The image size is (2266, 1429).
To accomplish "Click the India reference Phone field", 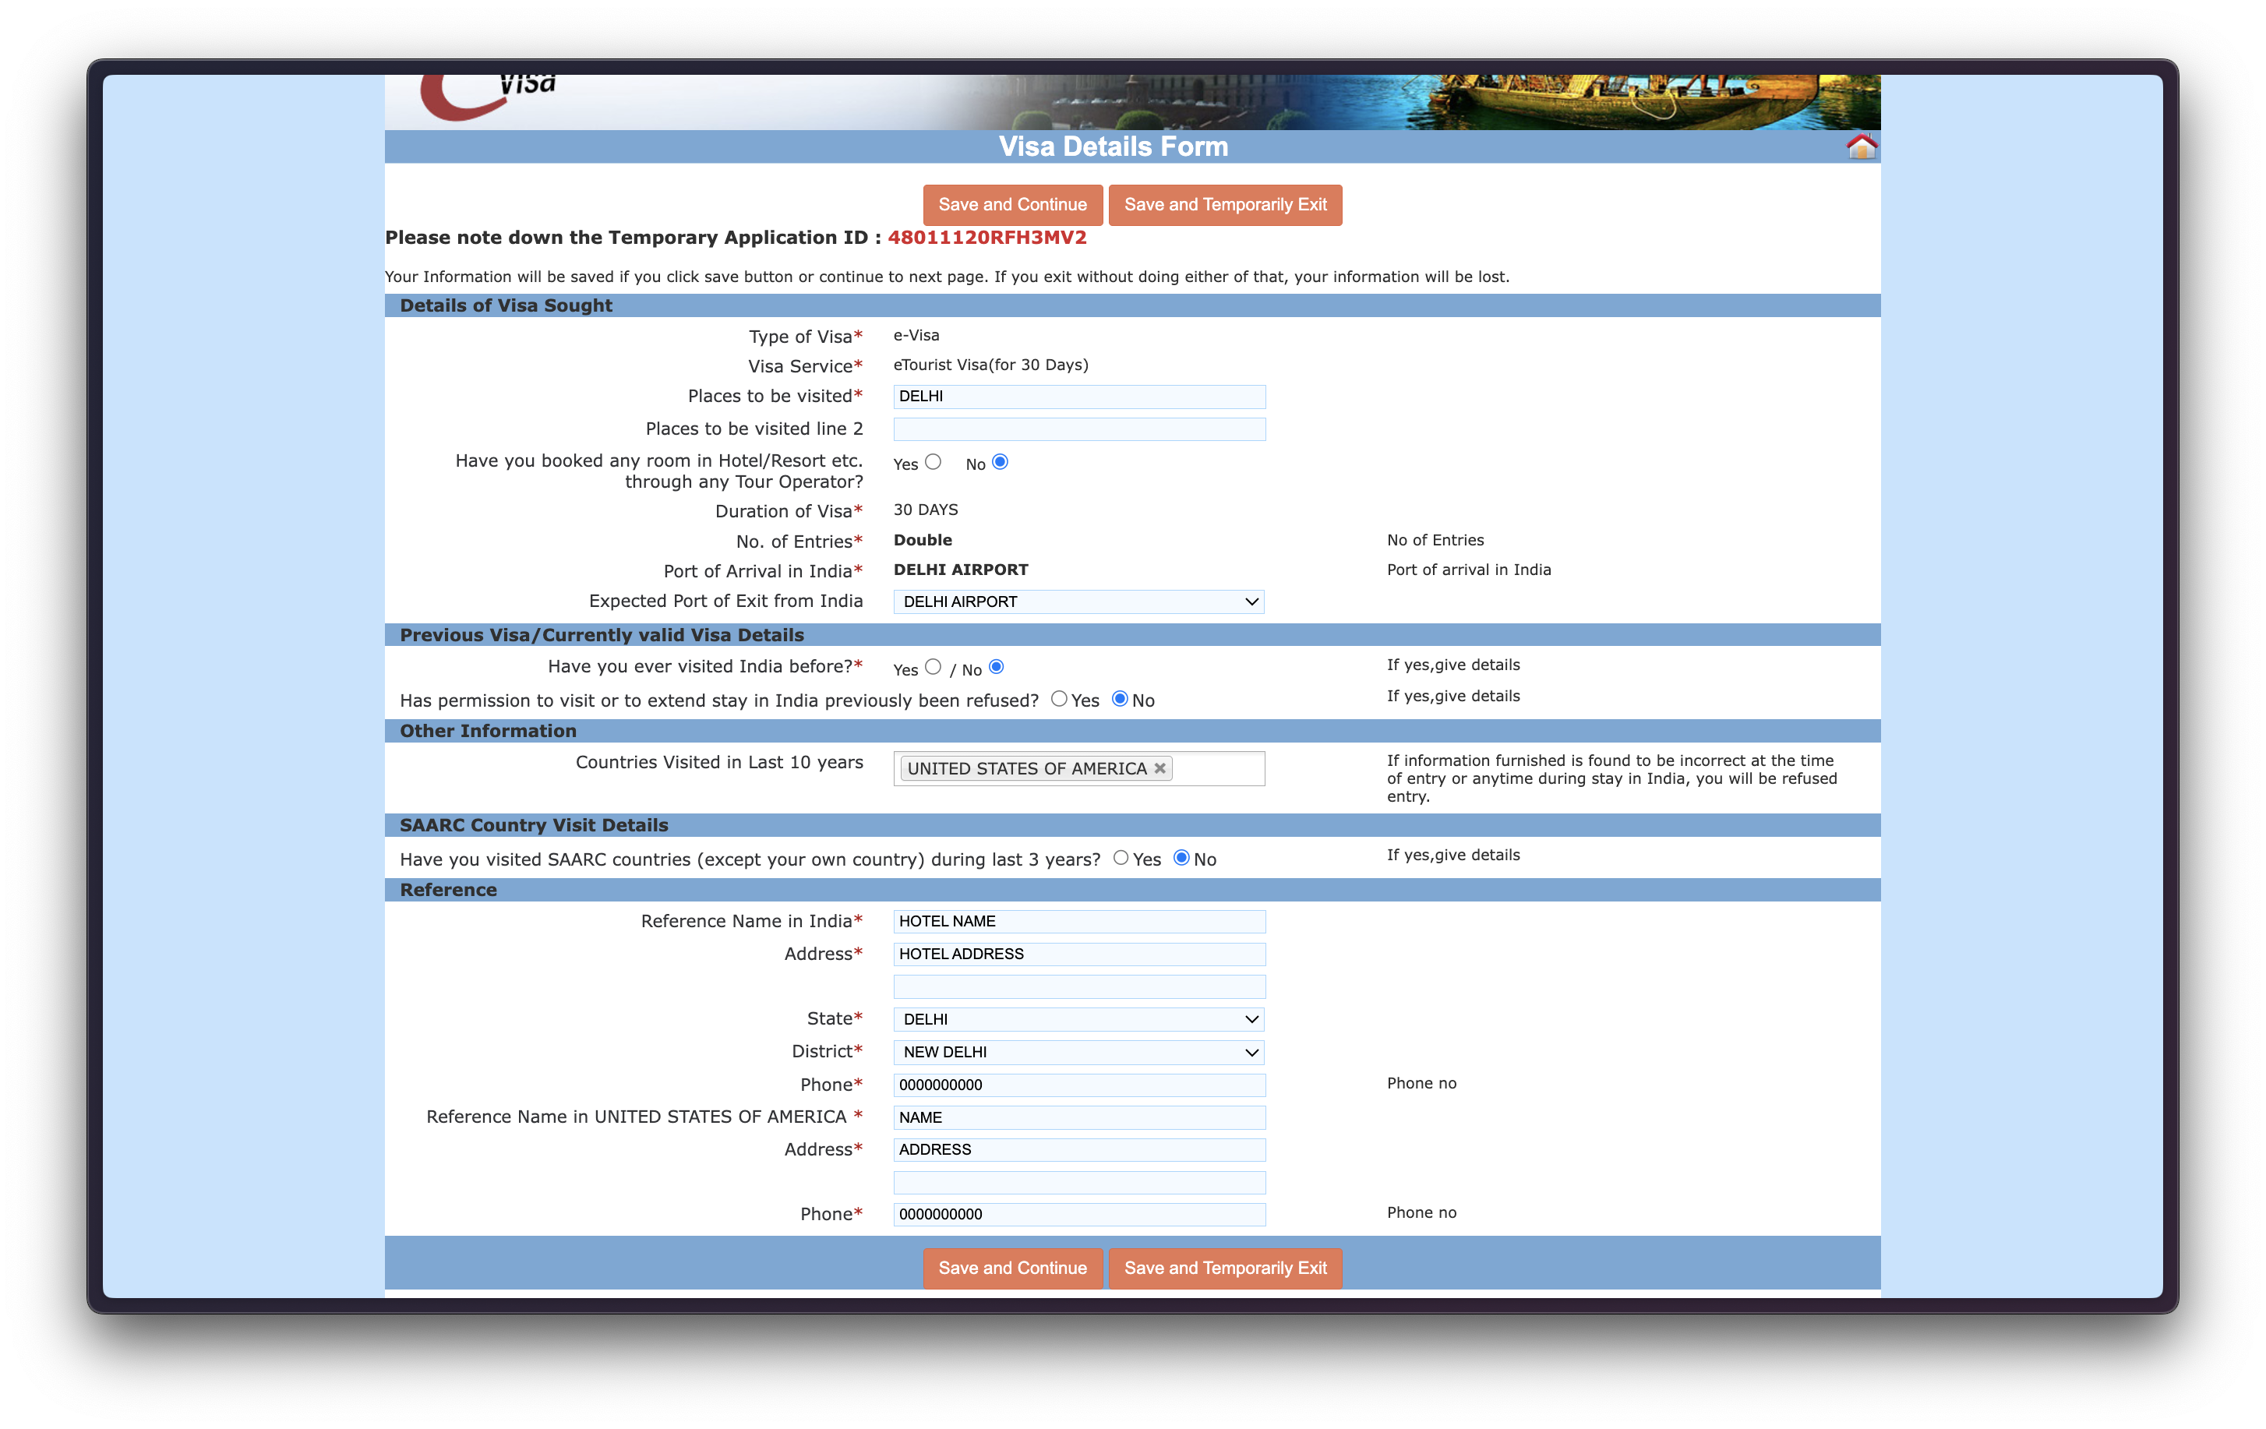I will 1078,1085.
